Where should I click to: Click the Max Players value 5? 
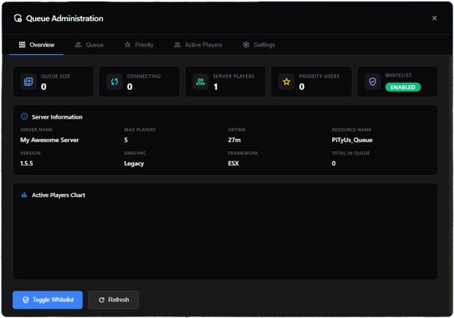pos(126,140)
